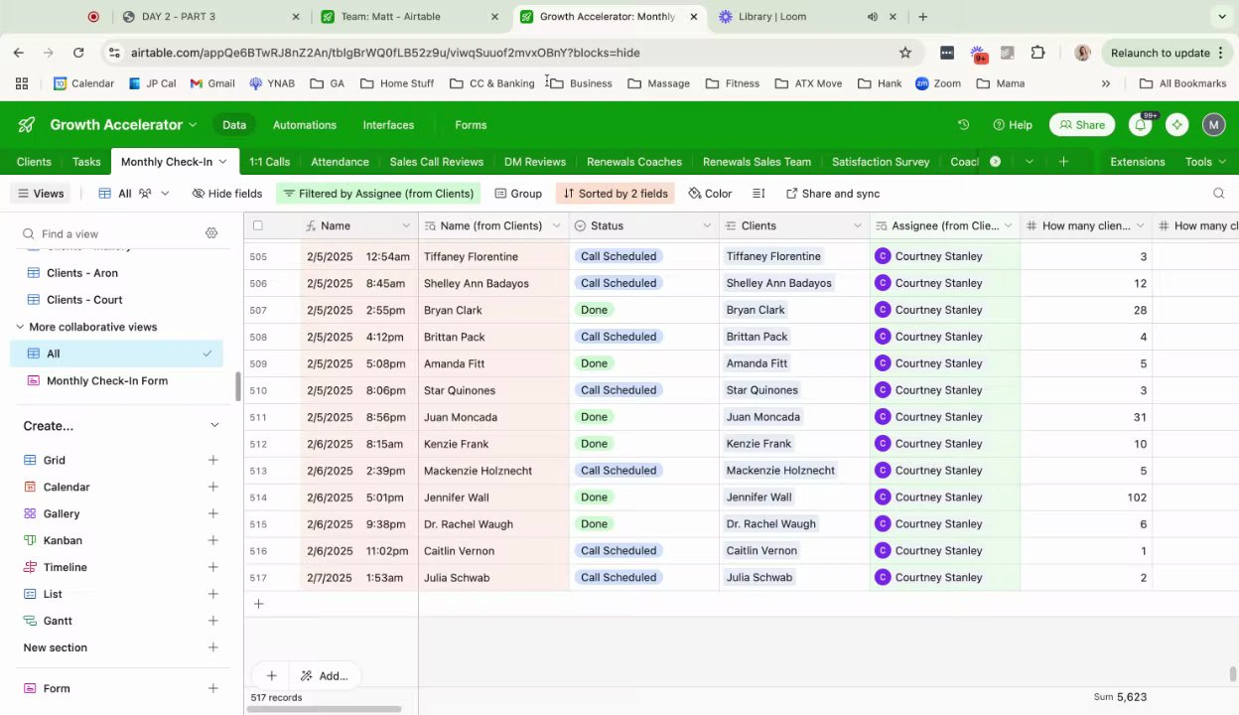This screenshot has height=715, width=1239.
Task: Open Extensions panel
Action: [1137, 162]
